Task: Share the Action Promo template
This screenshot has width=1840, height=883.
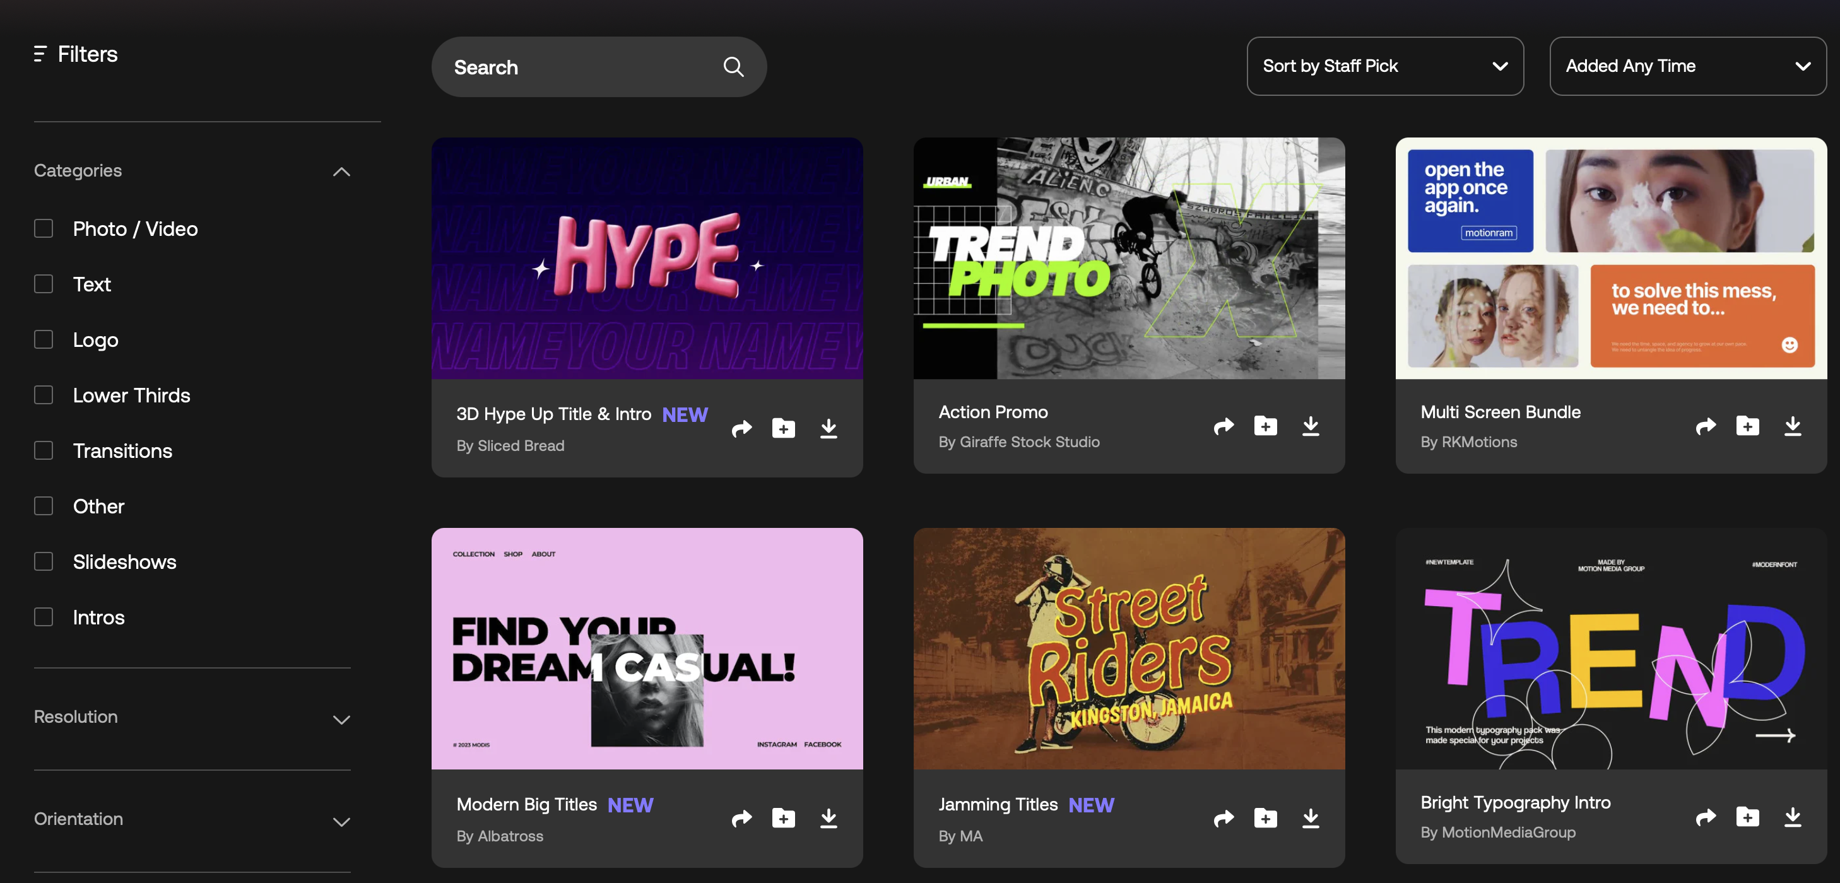Action: [x=1224, y=426]
